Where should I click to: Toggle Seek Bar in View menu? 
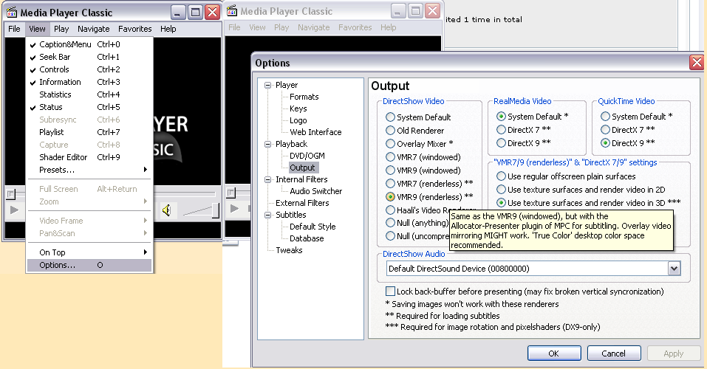89,57
